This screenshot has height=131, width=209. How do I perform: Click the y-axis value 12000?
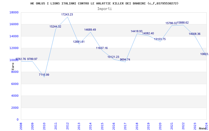coord(14,48)
